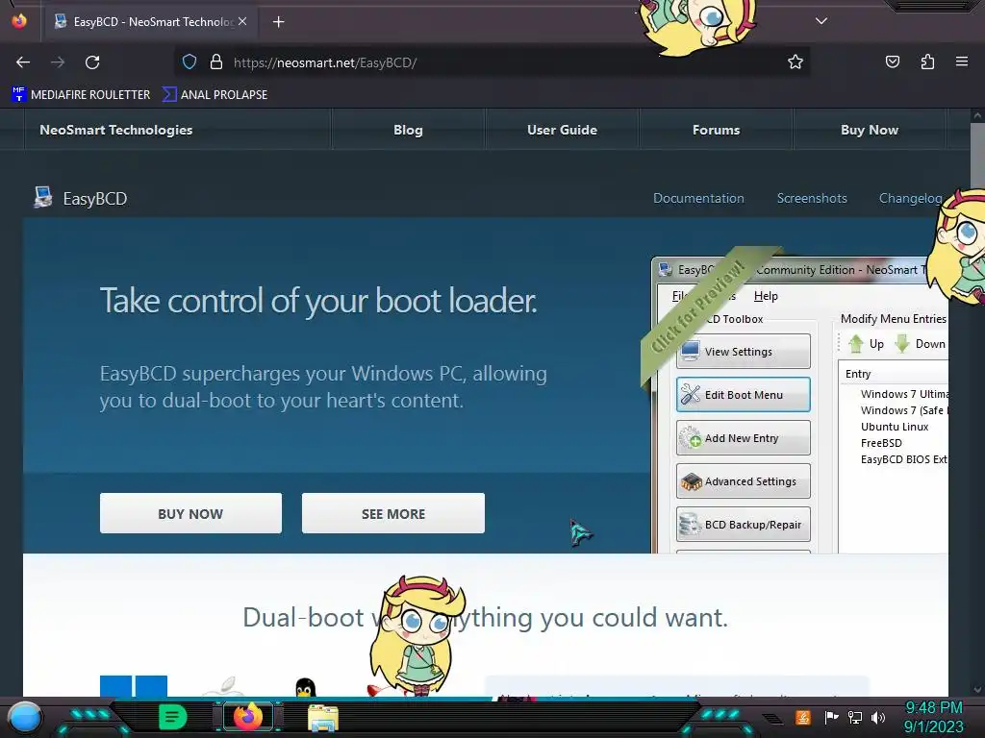
Task: Open the Firefox hamburger menu
Action: (x=962, y=61)
